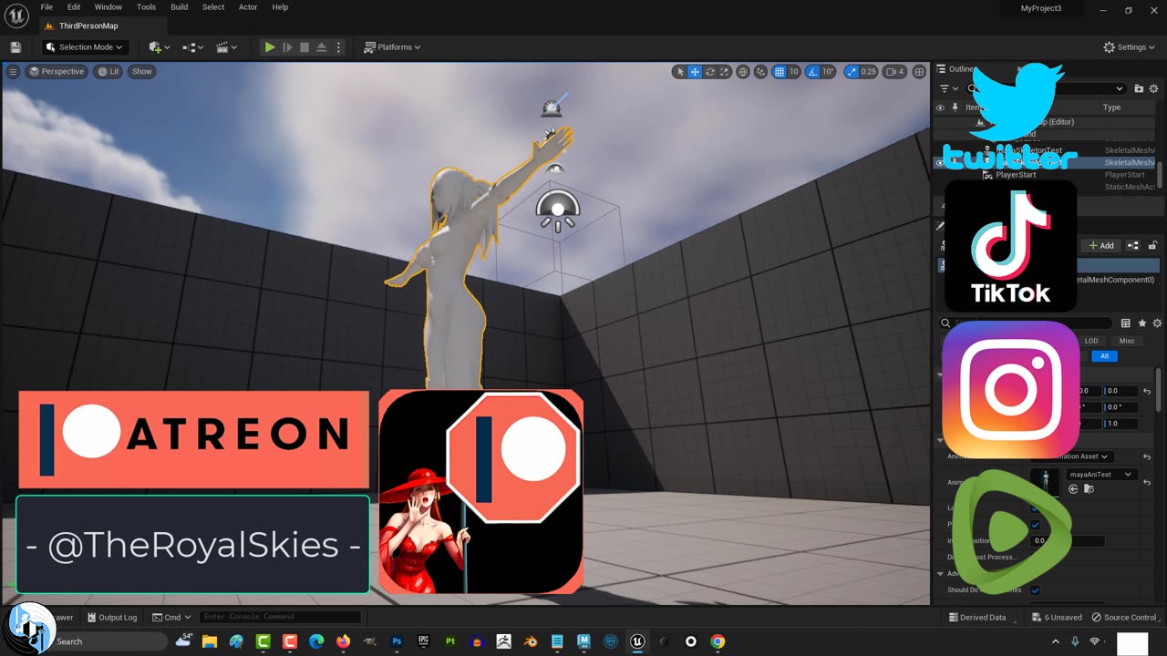Click the Eject from player button
Image resolution: width=1167 pixels, height=656 pixels.
(322, 47)
